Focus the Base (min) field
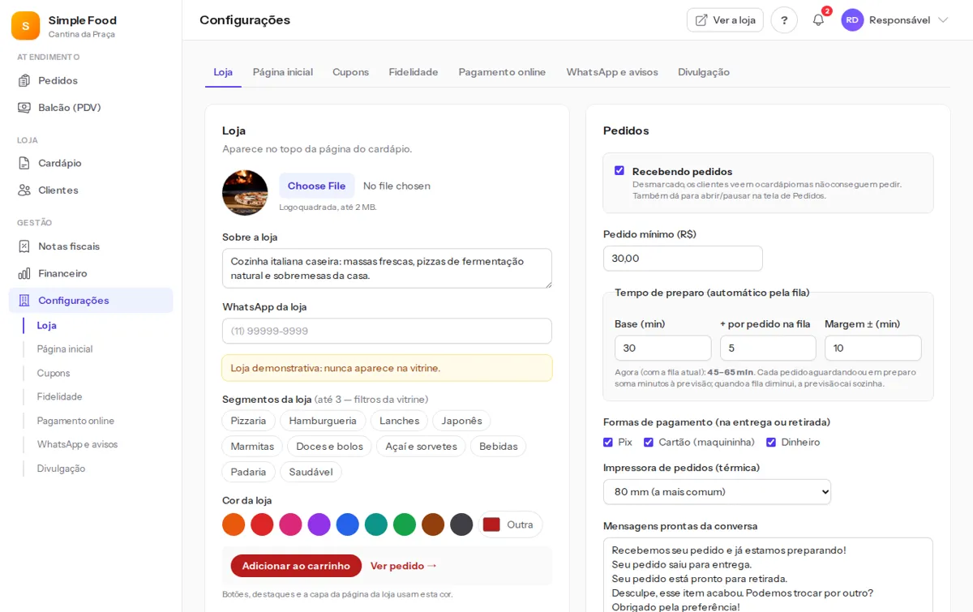The image size is (973, 612). pyautogui.click(x=662, y=348)
